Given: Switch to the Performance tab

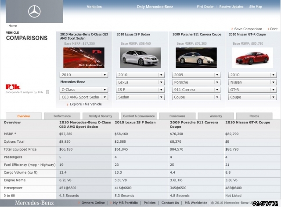Looking at the screenshot, I should coord(62,116).
